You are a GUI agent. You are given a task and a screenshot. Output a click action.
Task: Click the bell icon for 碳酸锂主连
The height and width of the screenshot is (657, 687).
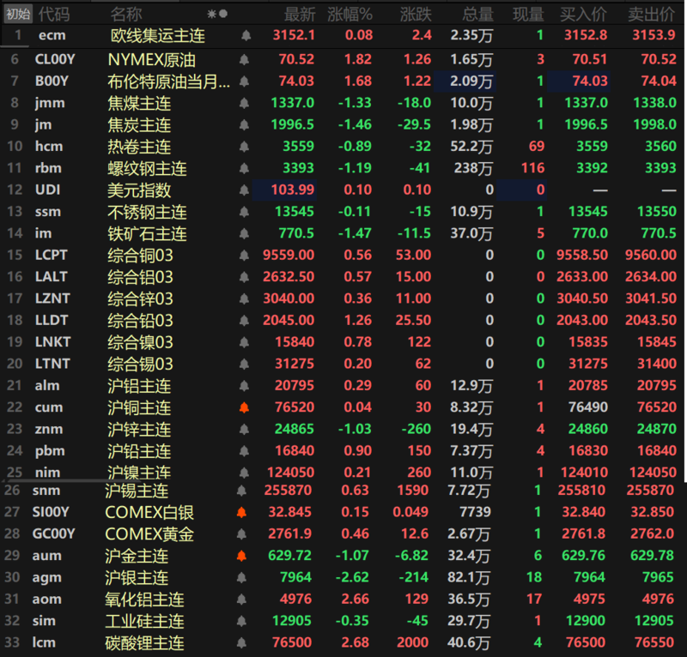coord(241,643)
